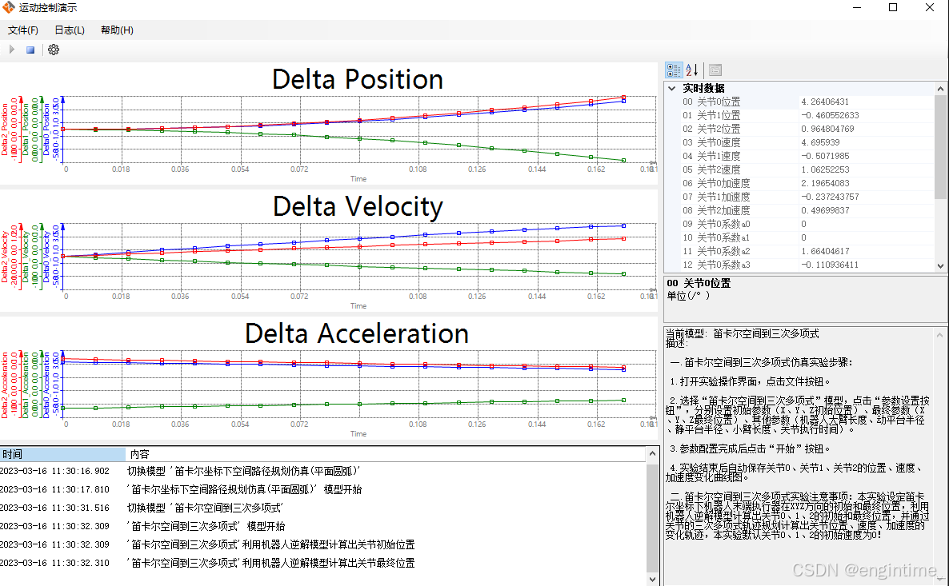This screenshot has width=949, height=586.
Task: Collapse the 实时数据 section with its chevron
Action: pyautogui.click(x=671, y=88)
